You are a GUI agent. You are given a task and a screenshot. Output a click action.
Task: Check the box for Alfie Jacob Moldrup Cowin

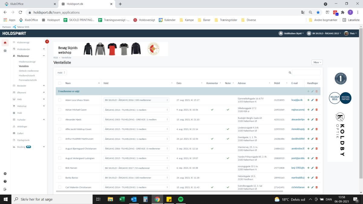tap(60, 129)
